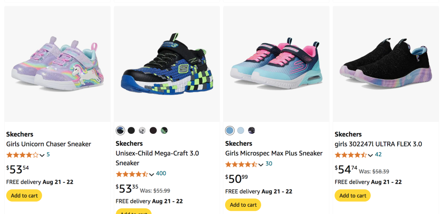The height and width of the screenshot is (214, 442).
Task: Choose the green camo swatch for Mega-Craft
Action: 164,131
